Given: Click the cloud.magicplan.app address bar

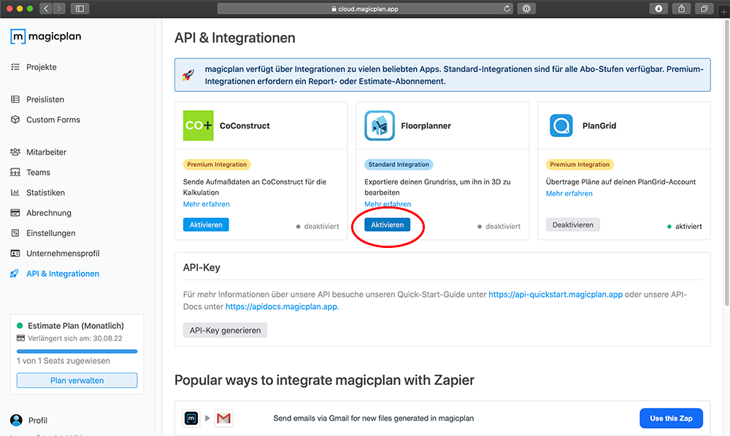Looking at the screenshot, I should click(365, 8).
